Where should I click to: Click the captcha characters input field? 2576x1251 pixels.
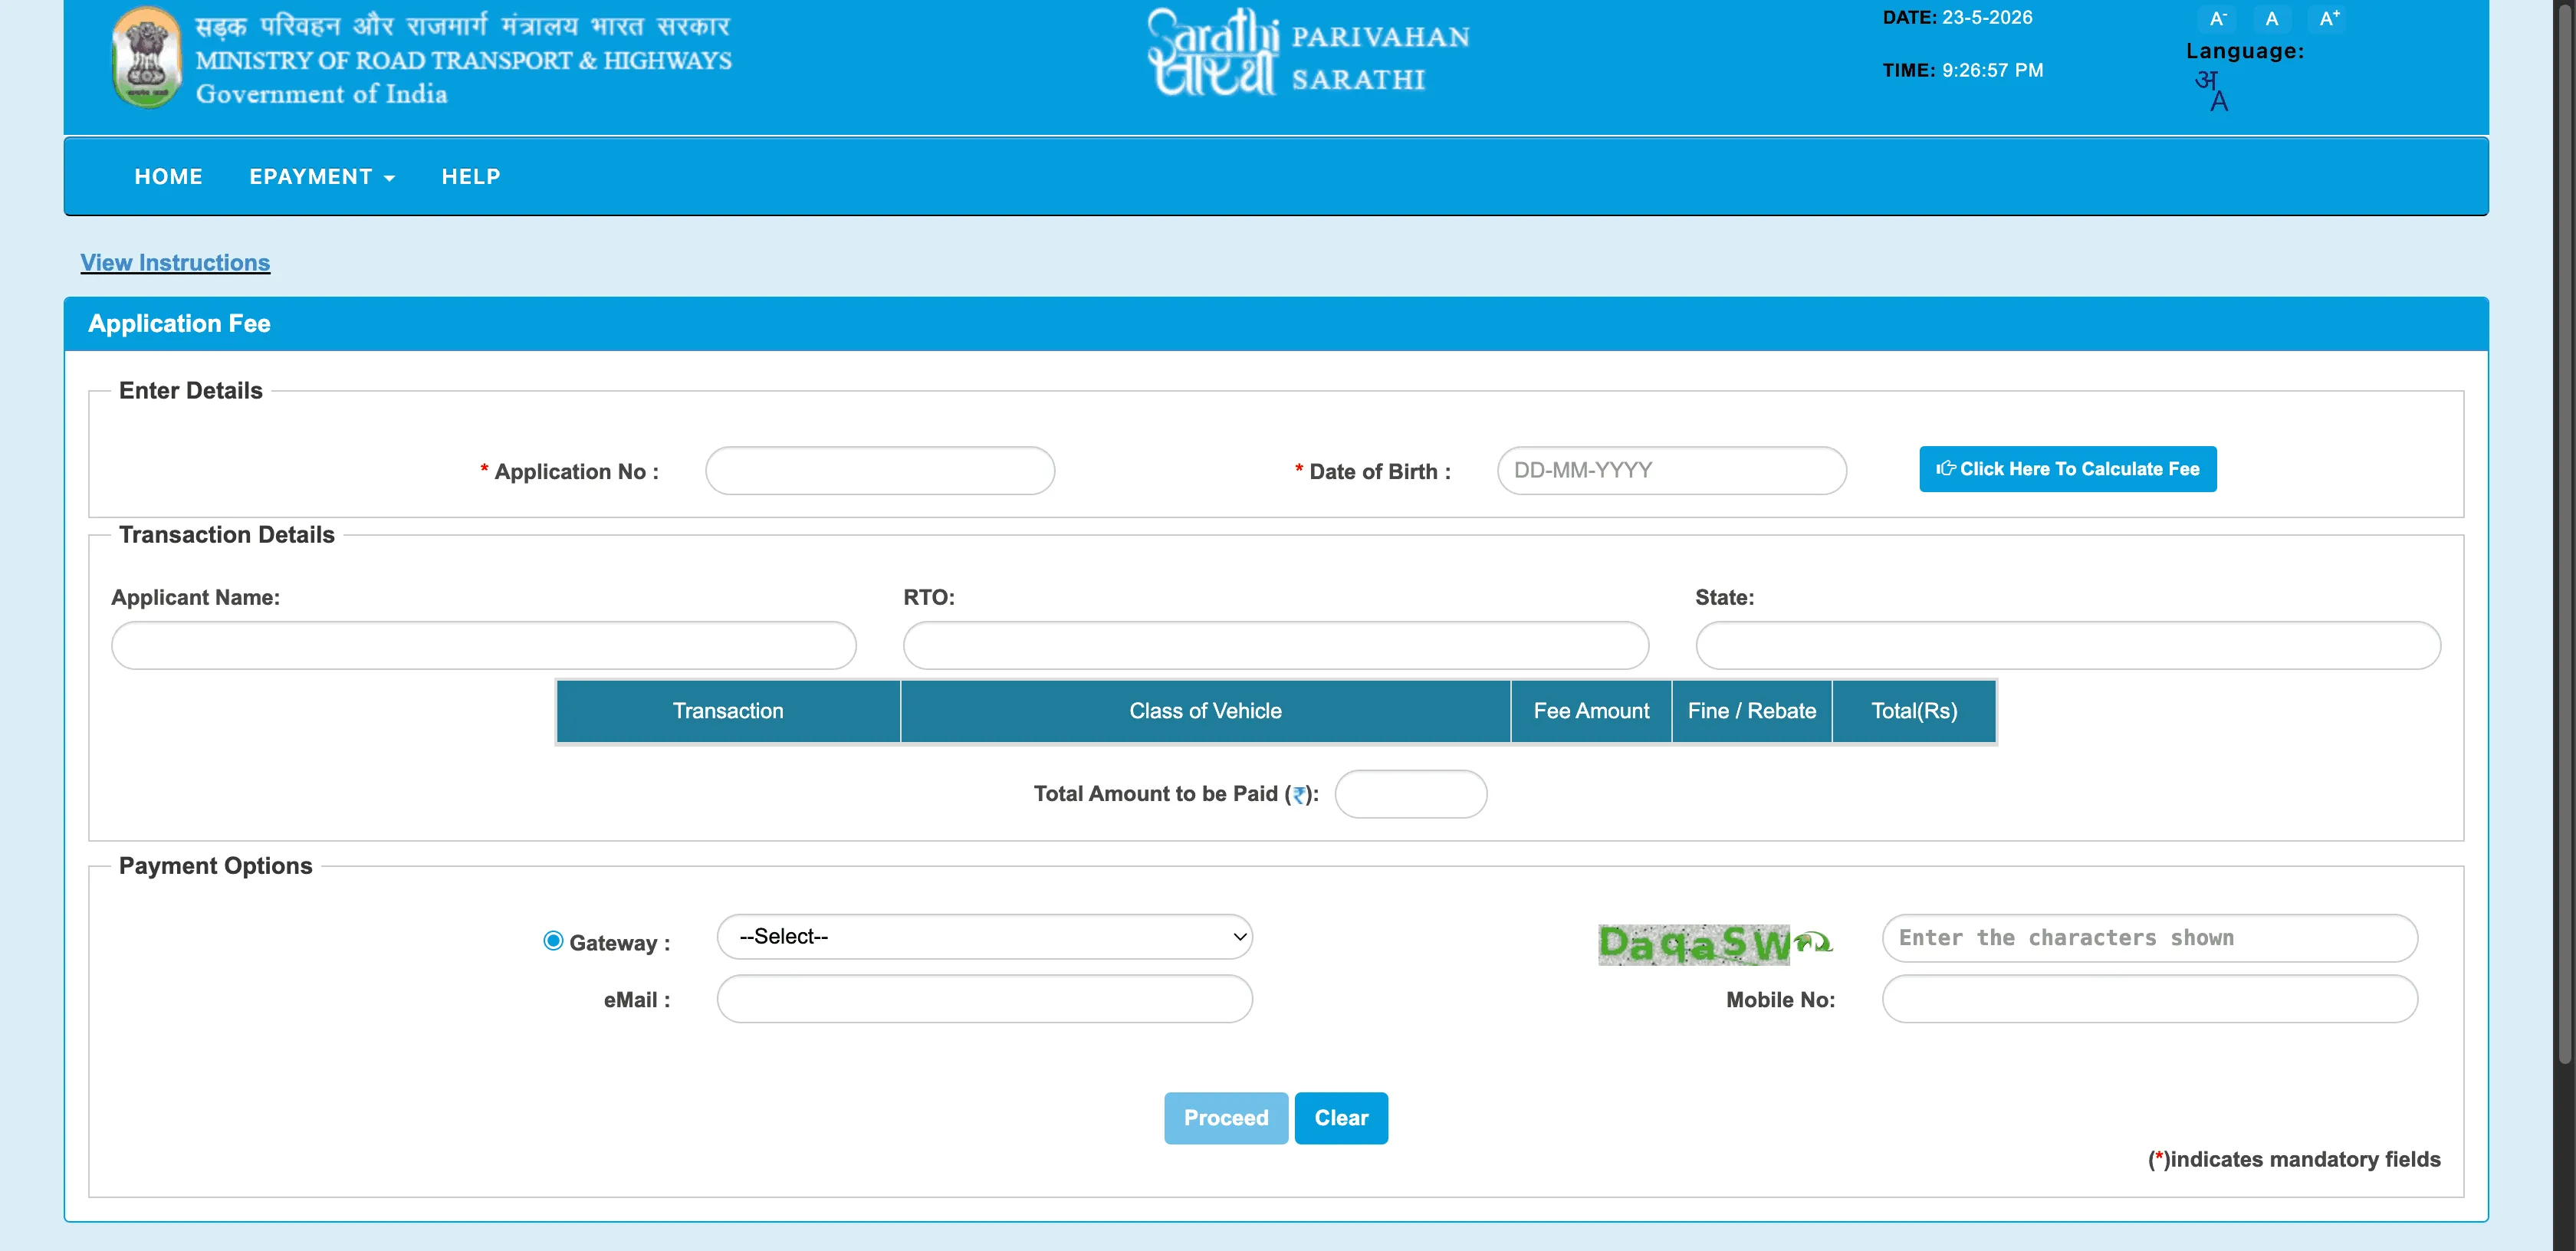pos(2150,938)
